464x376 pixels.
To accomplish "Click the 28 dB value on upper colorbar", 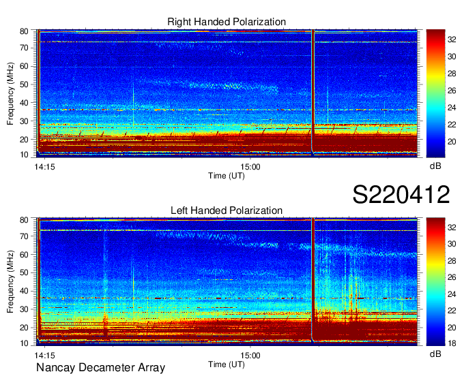I will (x=452, y=74).
